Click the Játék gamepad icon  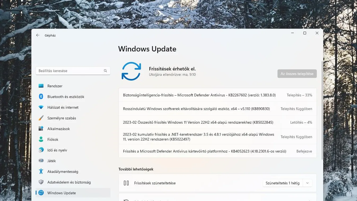pos(41,161)
